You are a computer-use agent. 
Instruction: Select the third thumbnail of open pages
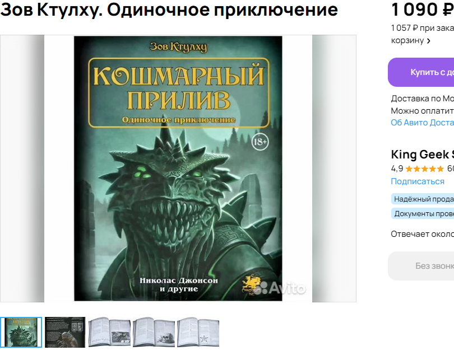click(x=109, y=332)
